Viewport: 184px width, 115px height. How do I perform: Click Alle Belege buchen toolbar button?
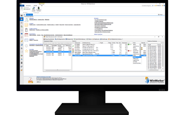point(60,39)
